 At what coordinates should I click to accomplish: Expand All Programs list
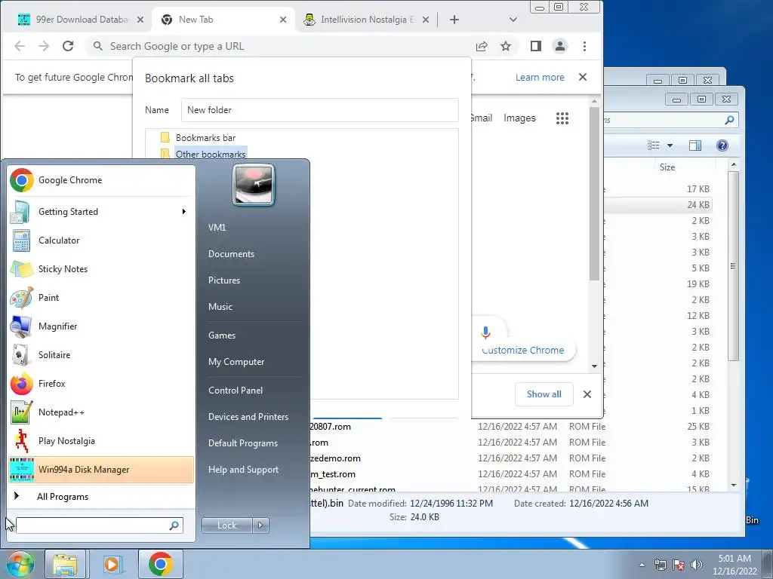[101, 497]
